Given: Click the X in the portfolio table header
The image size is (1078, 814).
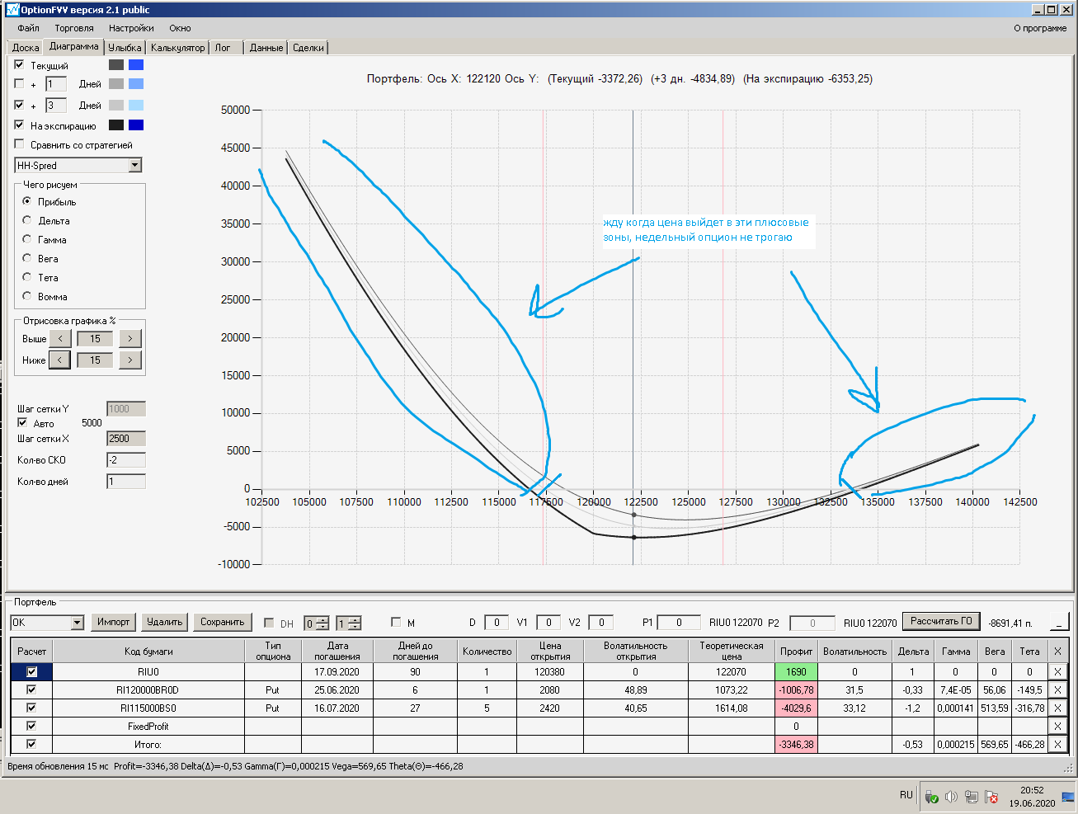Looking at the screenshot, I should point(1057,651).
